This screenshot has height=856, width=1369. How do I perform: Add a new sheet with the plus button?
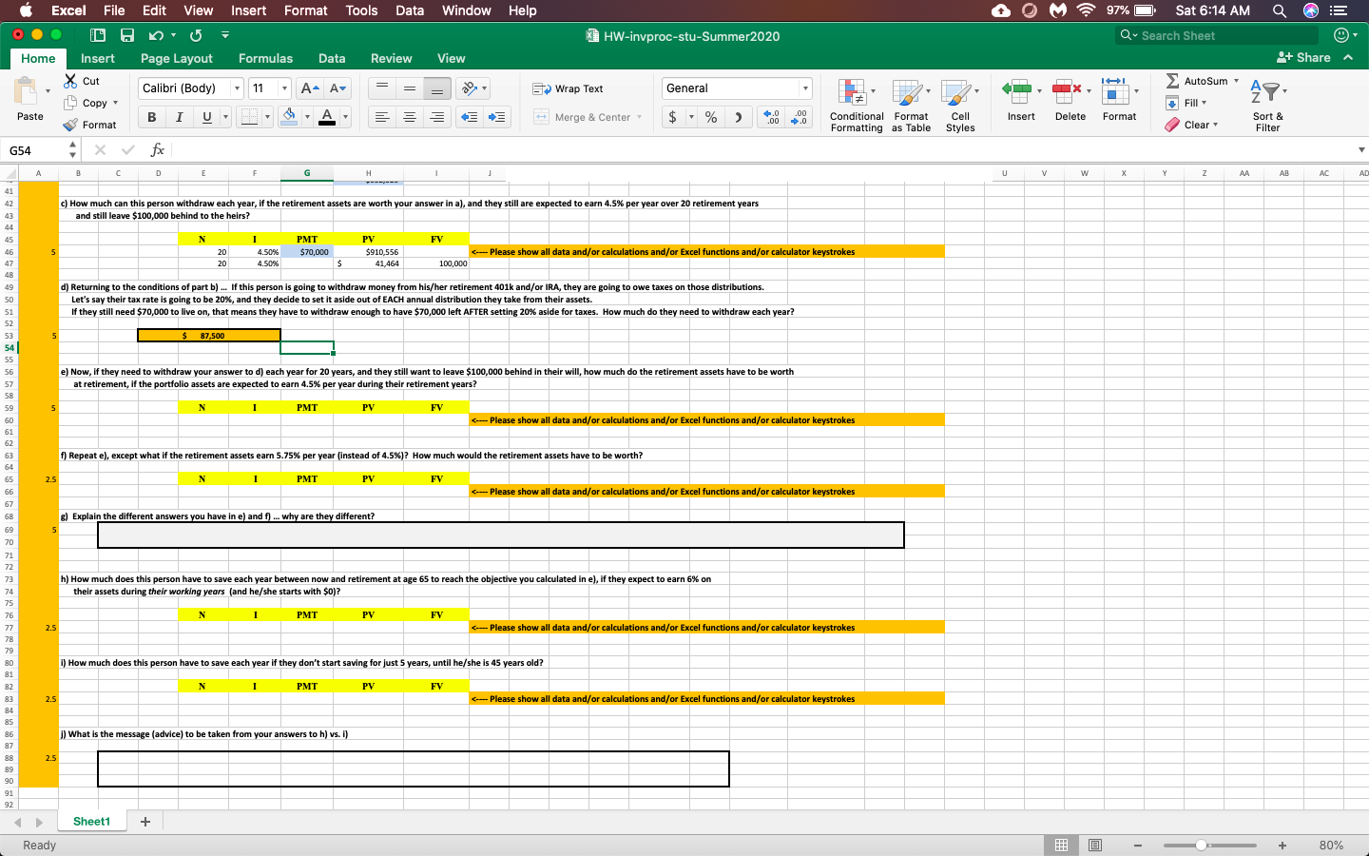coord(143,821)
